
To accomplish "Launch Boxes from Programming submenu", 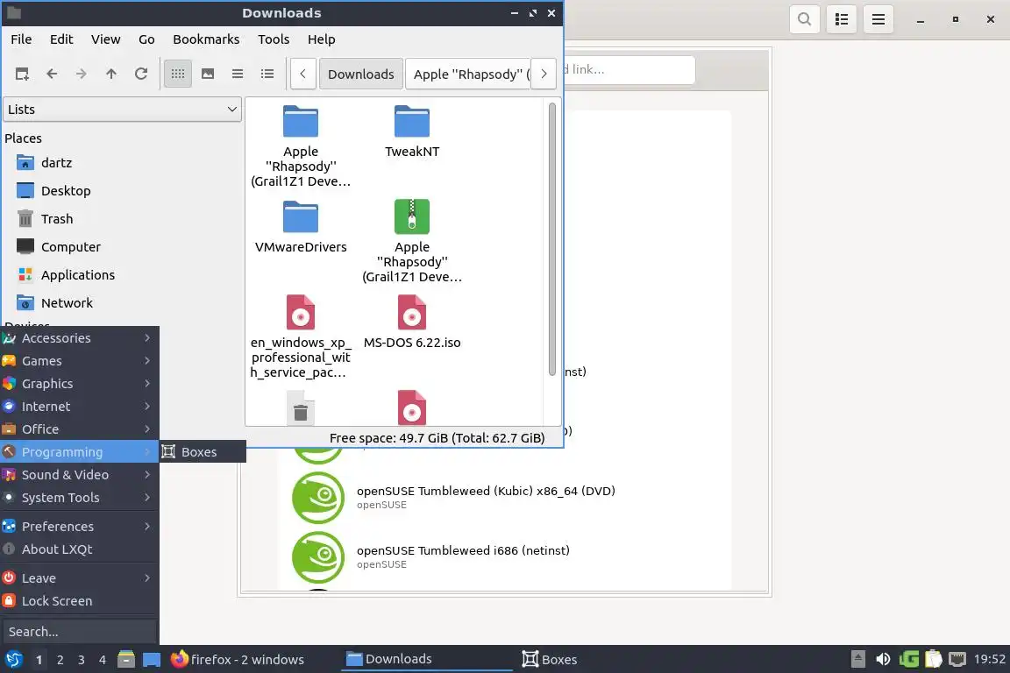I will (203, 451).
